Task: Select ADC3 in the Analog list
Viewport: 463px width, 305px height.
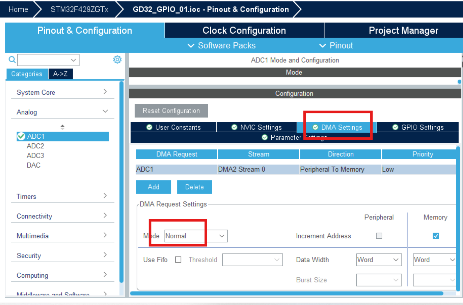Action: (x=35, y=156)
